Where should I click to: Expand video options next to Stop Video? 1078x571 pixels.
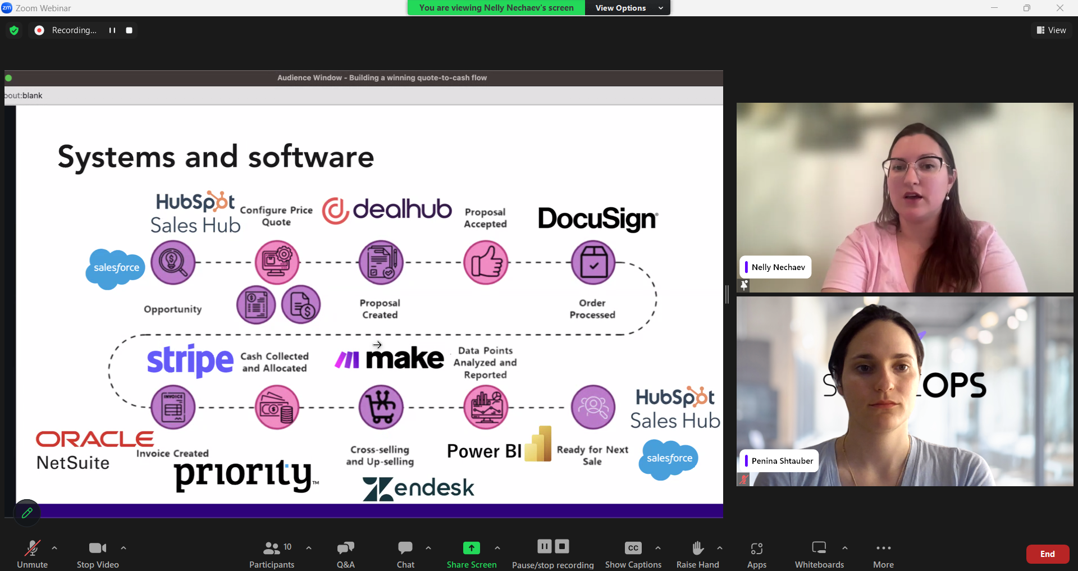(x=124, y=547)
